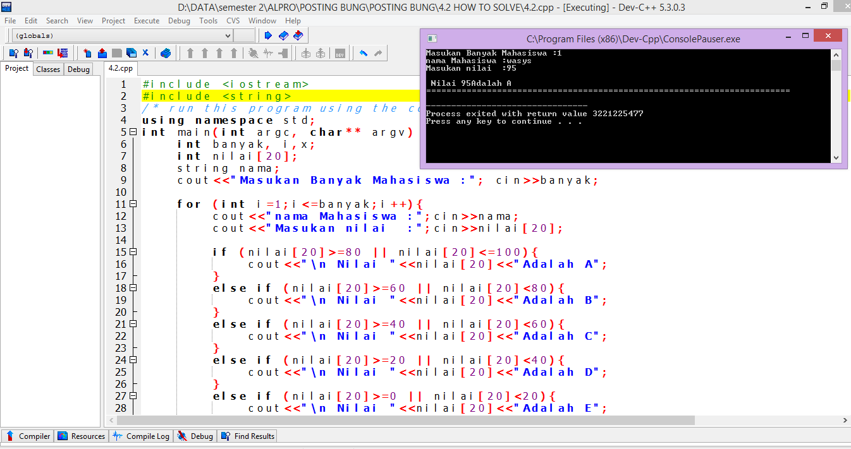The width and height of the screenshot is (851, 449).
Task: Click line number 9 in the gutter
Action: click(x=123, y=180)
